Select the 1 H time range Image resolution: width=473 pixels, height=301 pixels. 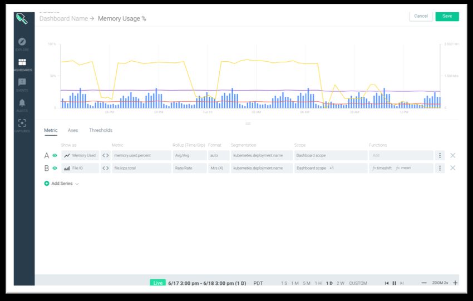point(318,283)
